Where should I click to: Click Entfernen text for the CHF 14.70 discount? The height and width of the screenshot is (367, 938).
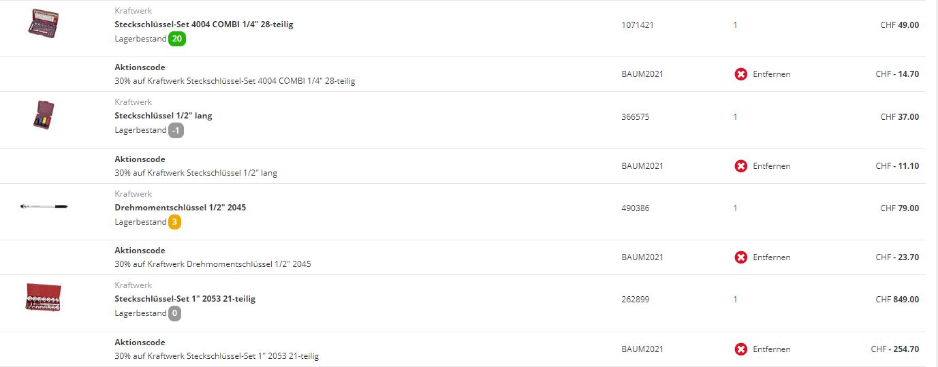point(771,74)
